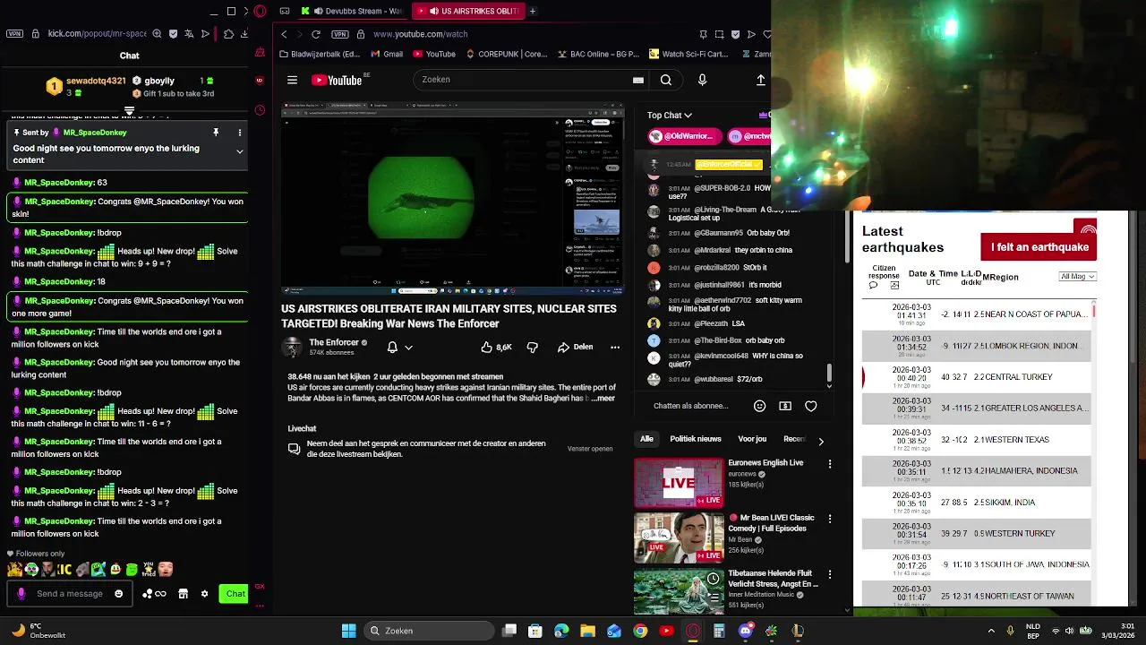The image size is (1146, 645).
Task: Start voice search with microphone icon
Action: [702, 80]
